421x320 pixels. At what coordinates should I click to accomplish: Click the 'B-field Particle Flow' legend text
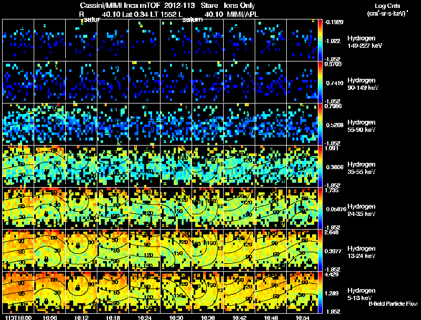click(393, 304)
